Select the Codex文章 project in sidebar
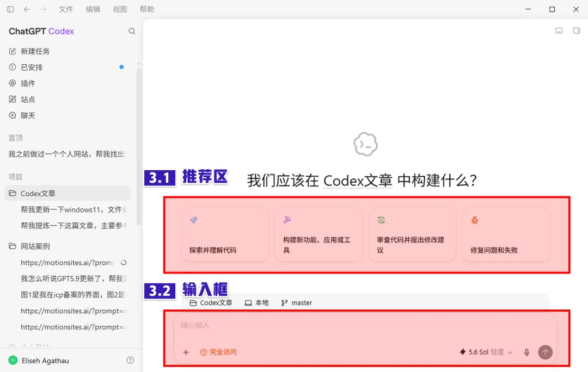The height and width of the screenshot is (372, 588). pos(68,193)
